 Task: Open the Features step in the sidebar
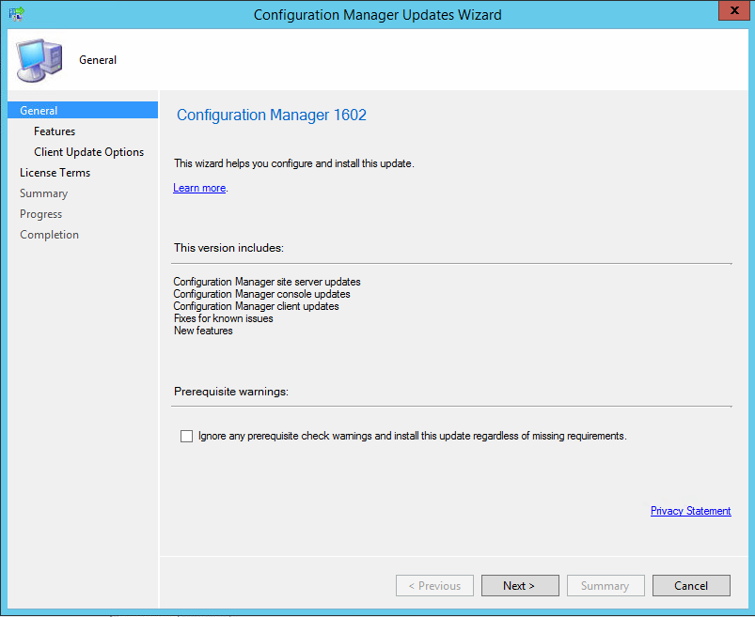(x=55, y=131)
